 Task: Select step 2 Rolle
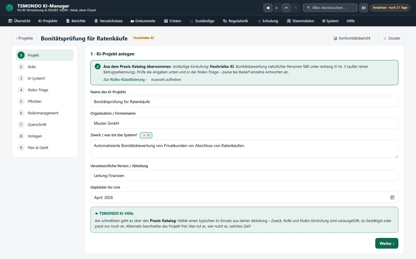[x=45, y=67]
